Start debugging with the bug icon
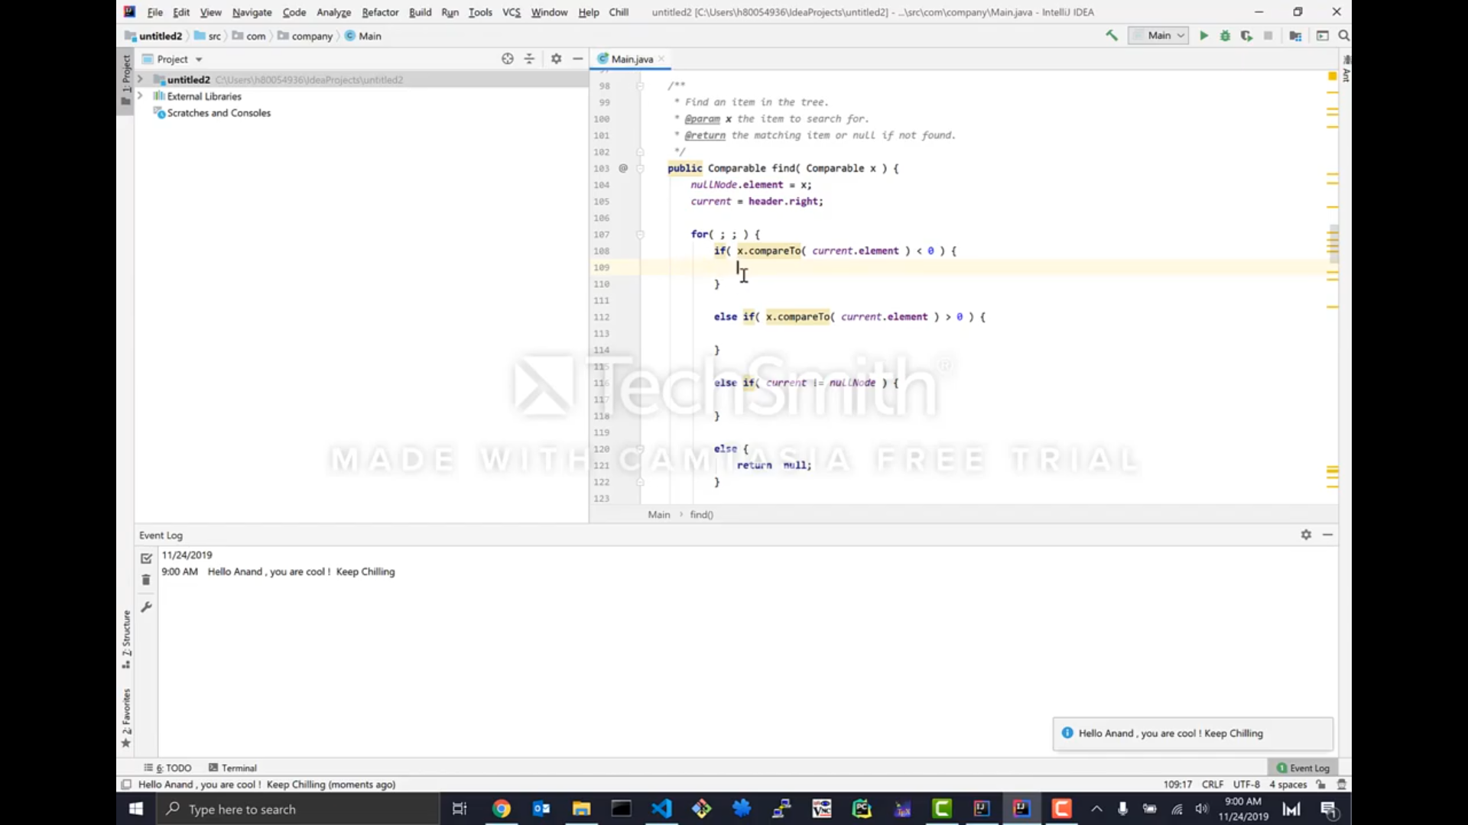 click(1225, 36)
